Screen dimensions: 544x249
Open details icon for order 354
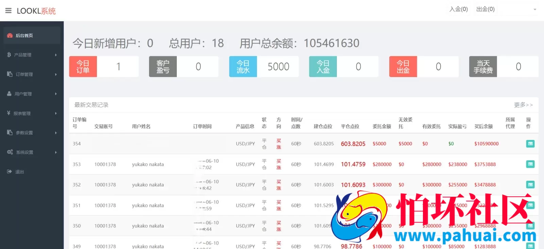530,144
